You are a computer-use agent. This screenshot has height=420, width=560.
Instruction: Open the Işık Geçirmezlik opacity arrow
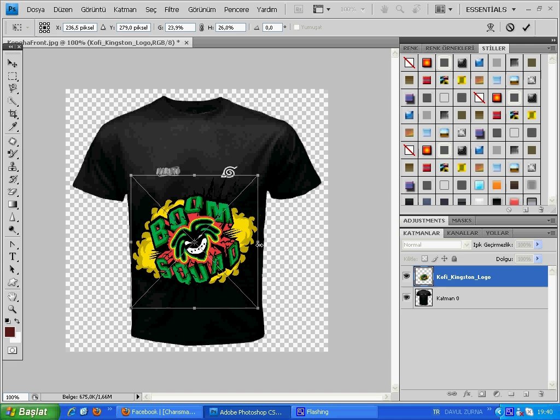pos(538,244)
